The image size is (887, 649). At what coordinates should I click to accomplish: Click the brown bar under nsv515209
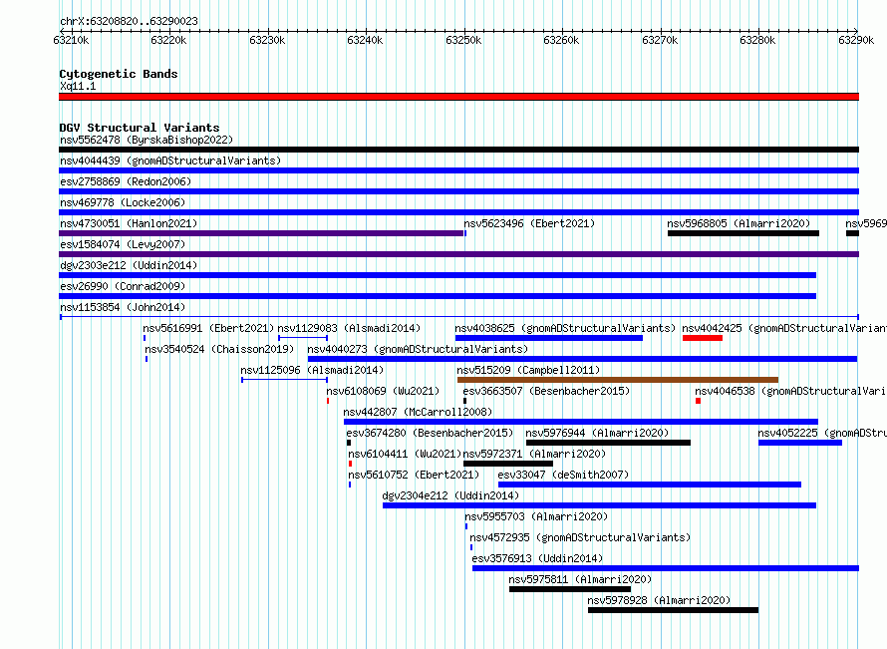[x=618, y=380]
